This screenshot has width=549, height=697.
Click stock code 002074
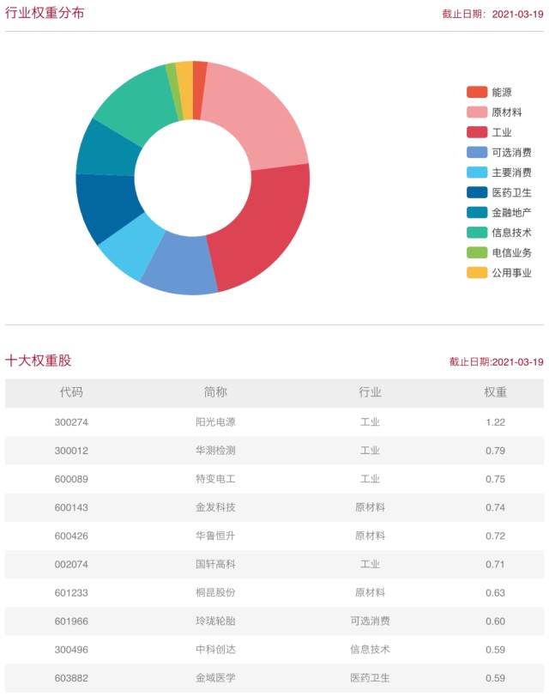(71, 565)
